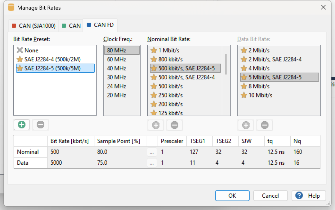Pick 30 MHz clock frequency
The image size is (335, 210).
(122, 77)
